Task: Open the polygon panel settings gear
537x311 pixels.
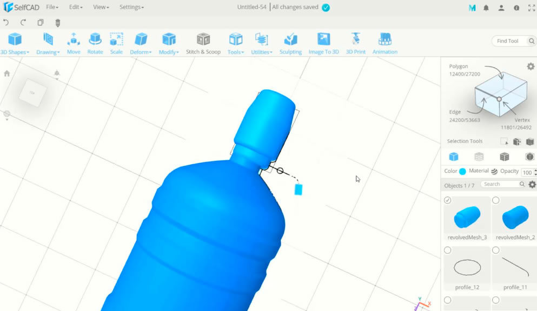Action: [531, 66]
